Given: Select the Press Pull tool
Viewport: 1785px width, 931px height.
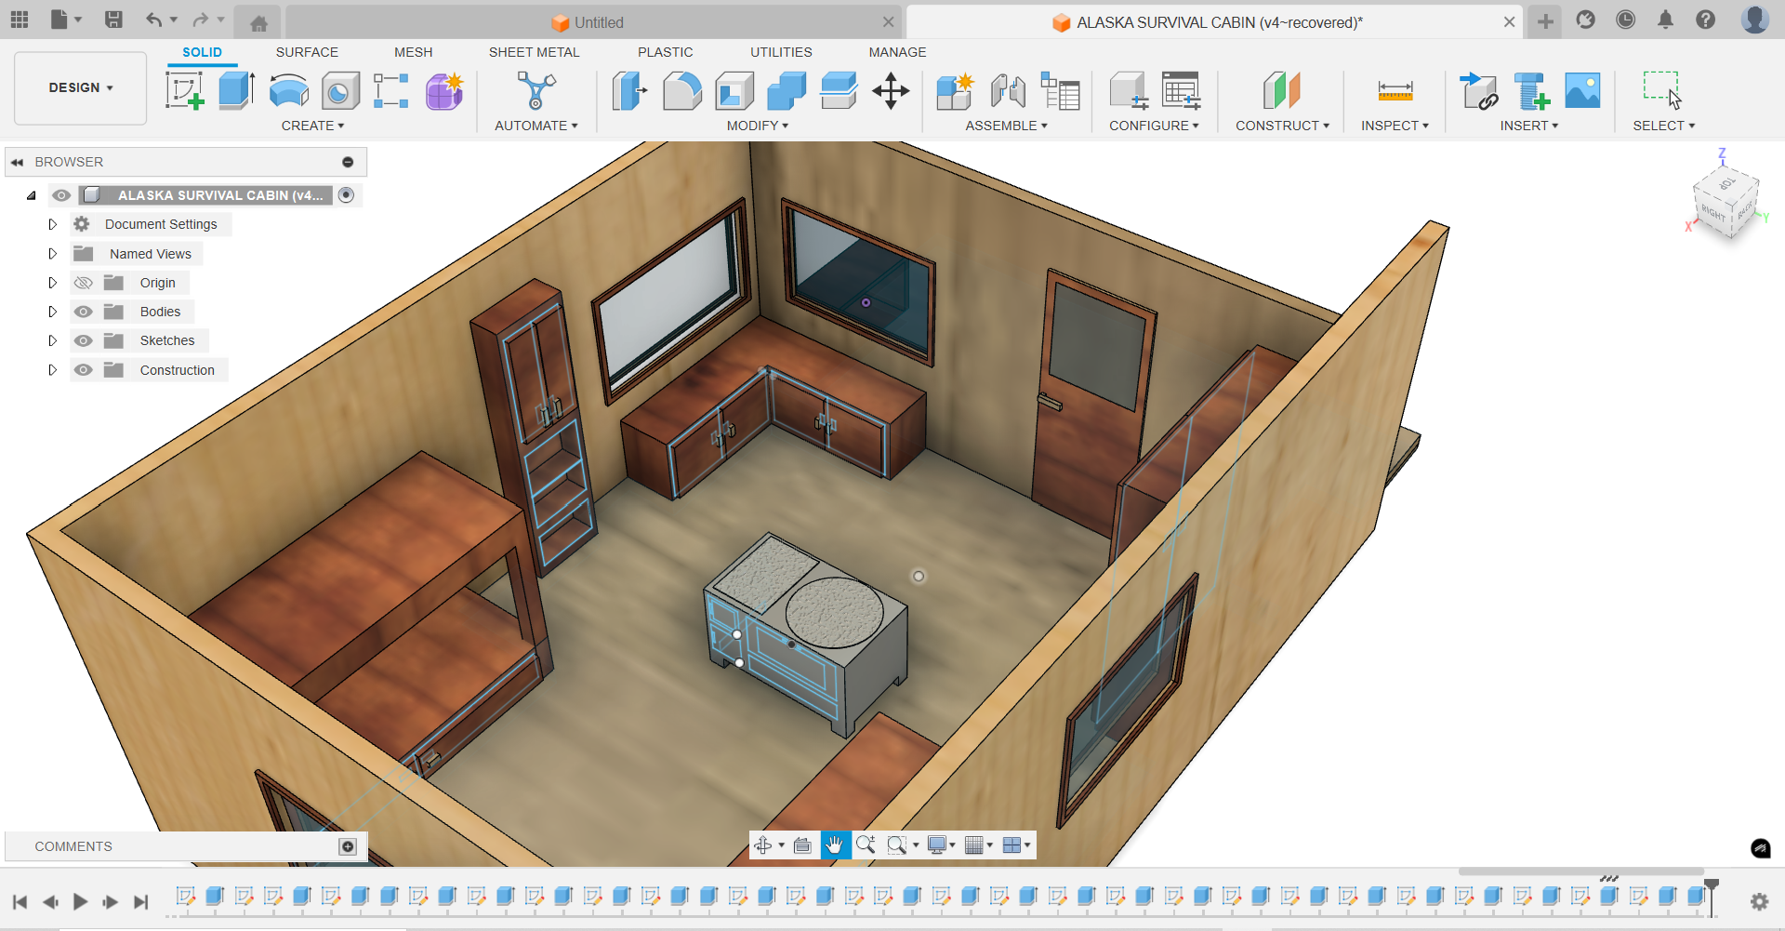Looking at the screenshot, I should pos(630,91).
